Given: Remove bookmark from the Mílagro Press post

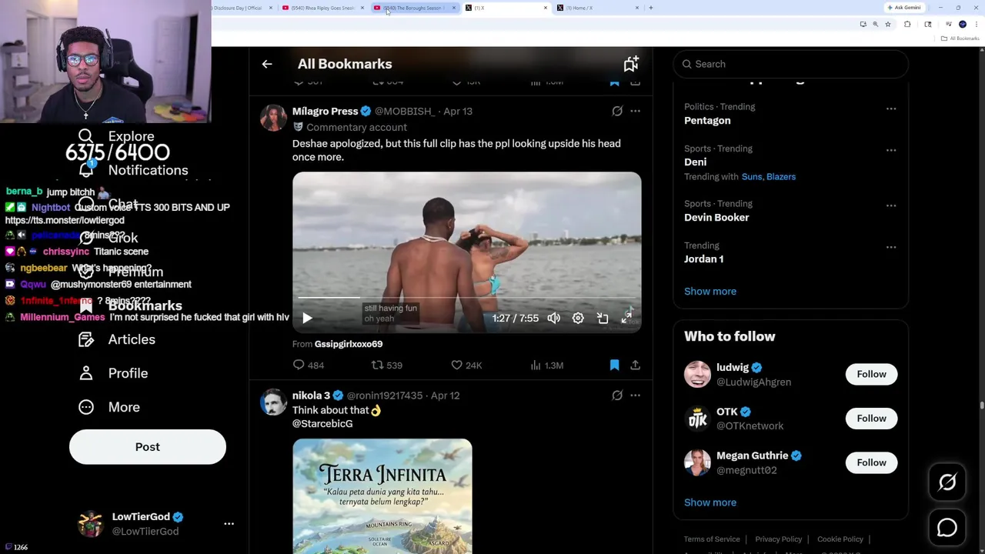Looking at the screenshot, I should [x=614, y=365].
